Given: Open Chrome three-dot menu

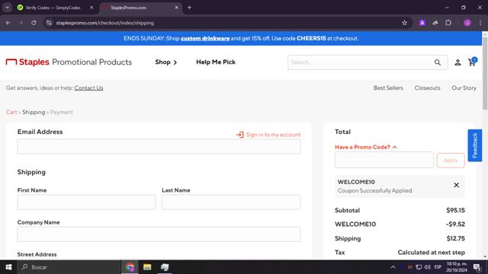Looking at the screenshot, I should [x=480, y=23].
